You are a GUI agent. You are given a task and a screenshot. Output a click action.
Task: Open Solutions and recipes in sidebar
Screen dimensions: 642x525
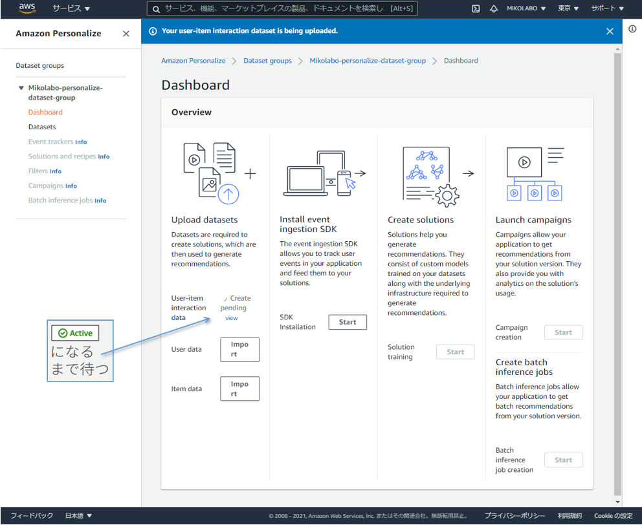coord(62,156)
